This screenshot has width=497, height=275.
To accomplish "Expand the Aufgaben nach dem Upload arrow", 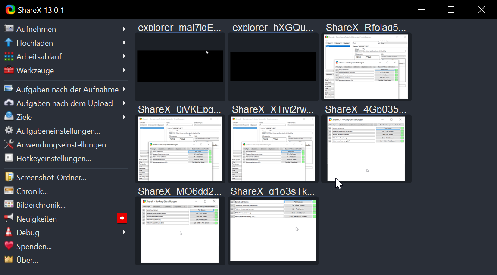I will tap(124, 103).
